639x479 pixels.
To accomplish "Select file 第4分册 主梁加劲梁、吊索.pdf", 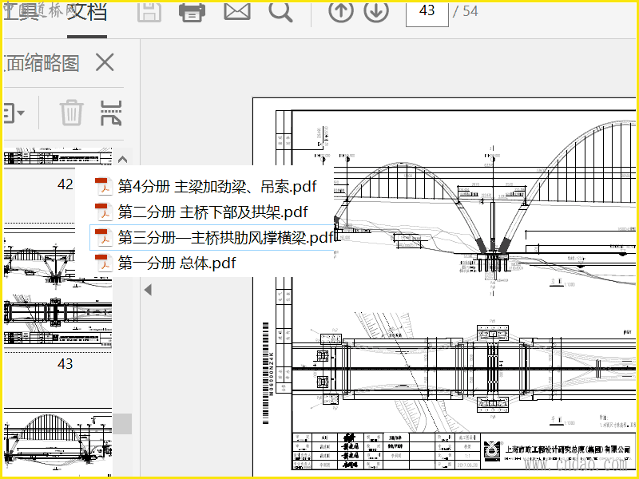I will [205, 187].
